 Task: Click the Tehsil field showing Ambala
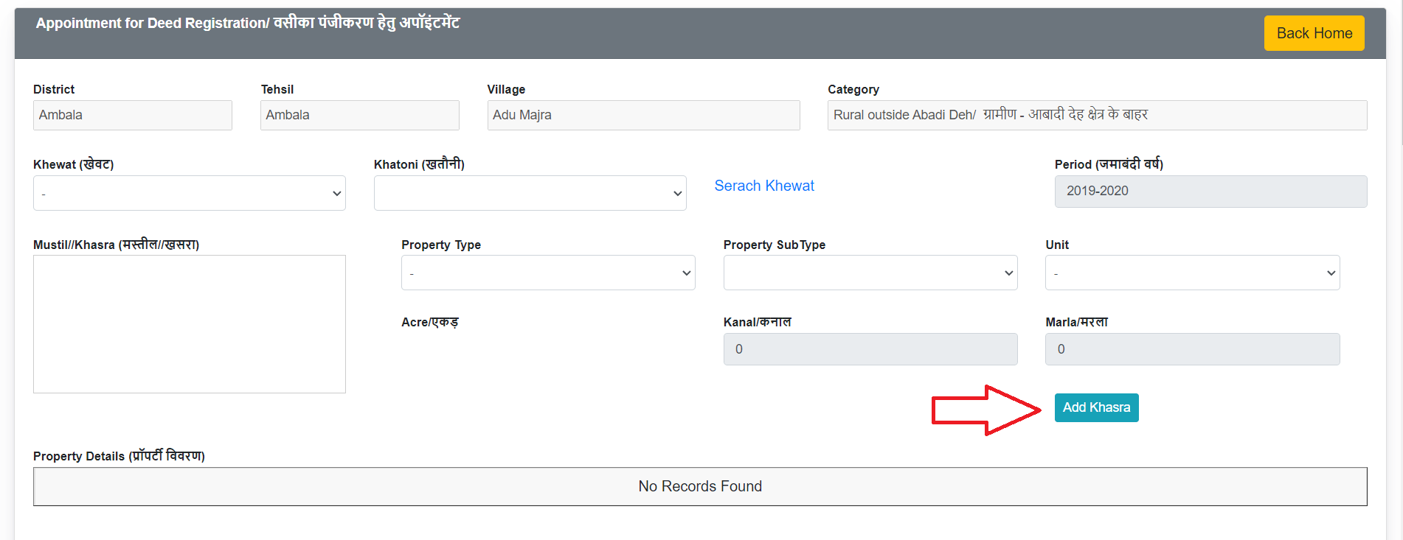(x=359, y=115)
